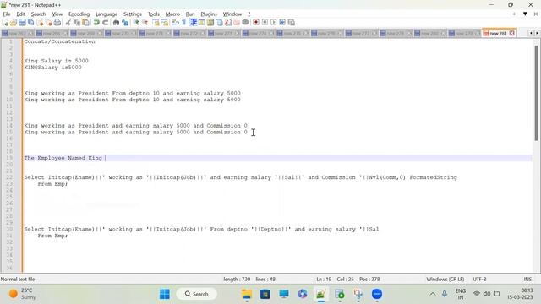Play back the recorded macro
This screenshot has width=541, height=304.
(x=274, y=23)
